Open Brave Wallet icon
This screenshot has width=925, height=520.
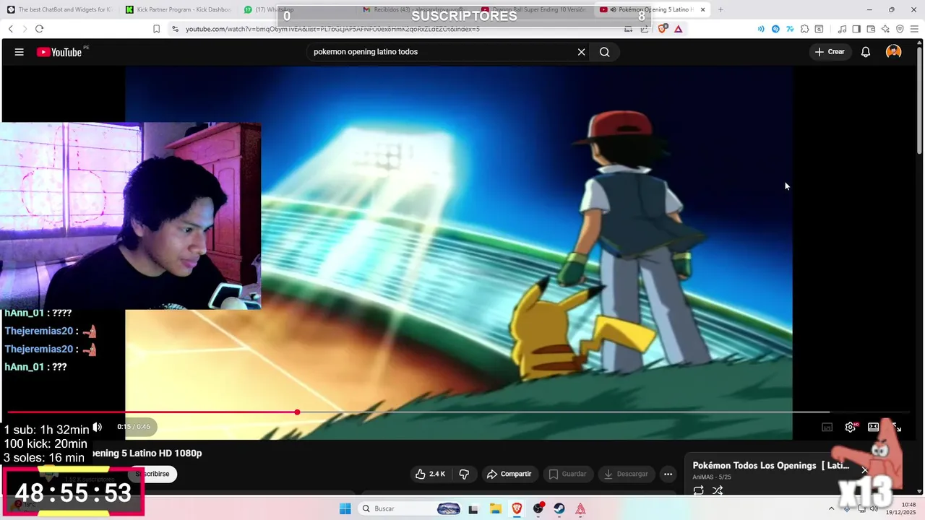tap(871, 29)
